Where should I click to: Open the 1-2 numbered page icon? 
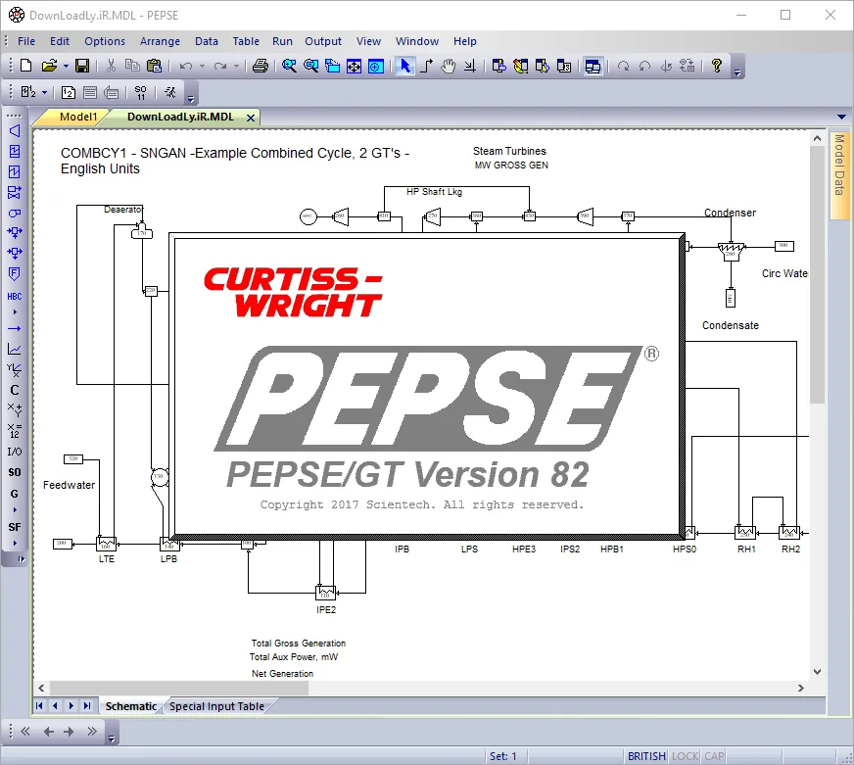pyautogui.click(x=69, y=93)
